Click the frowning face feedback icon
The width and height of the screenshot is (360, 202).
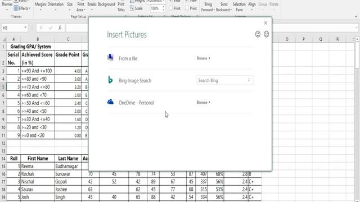pyautogui.click(x=266, y=34)
